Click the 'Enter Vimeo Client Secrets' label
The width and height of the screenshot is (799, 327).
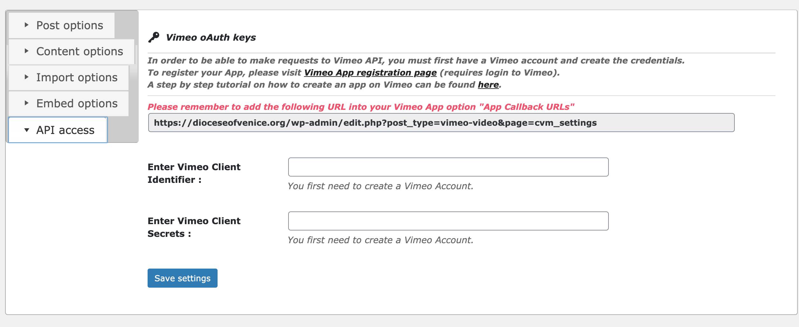[x=194, y=227]
